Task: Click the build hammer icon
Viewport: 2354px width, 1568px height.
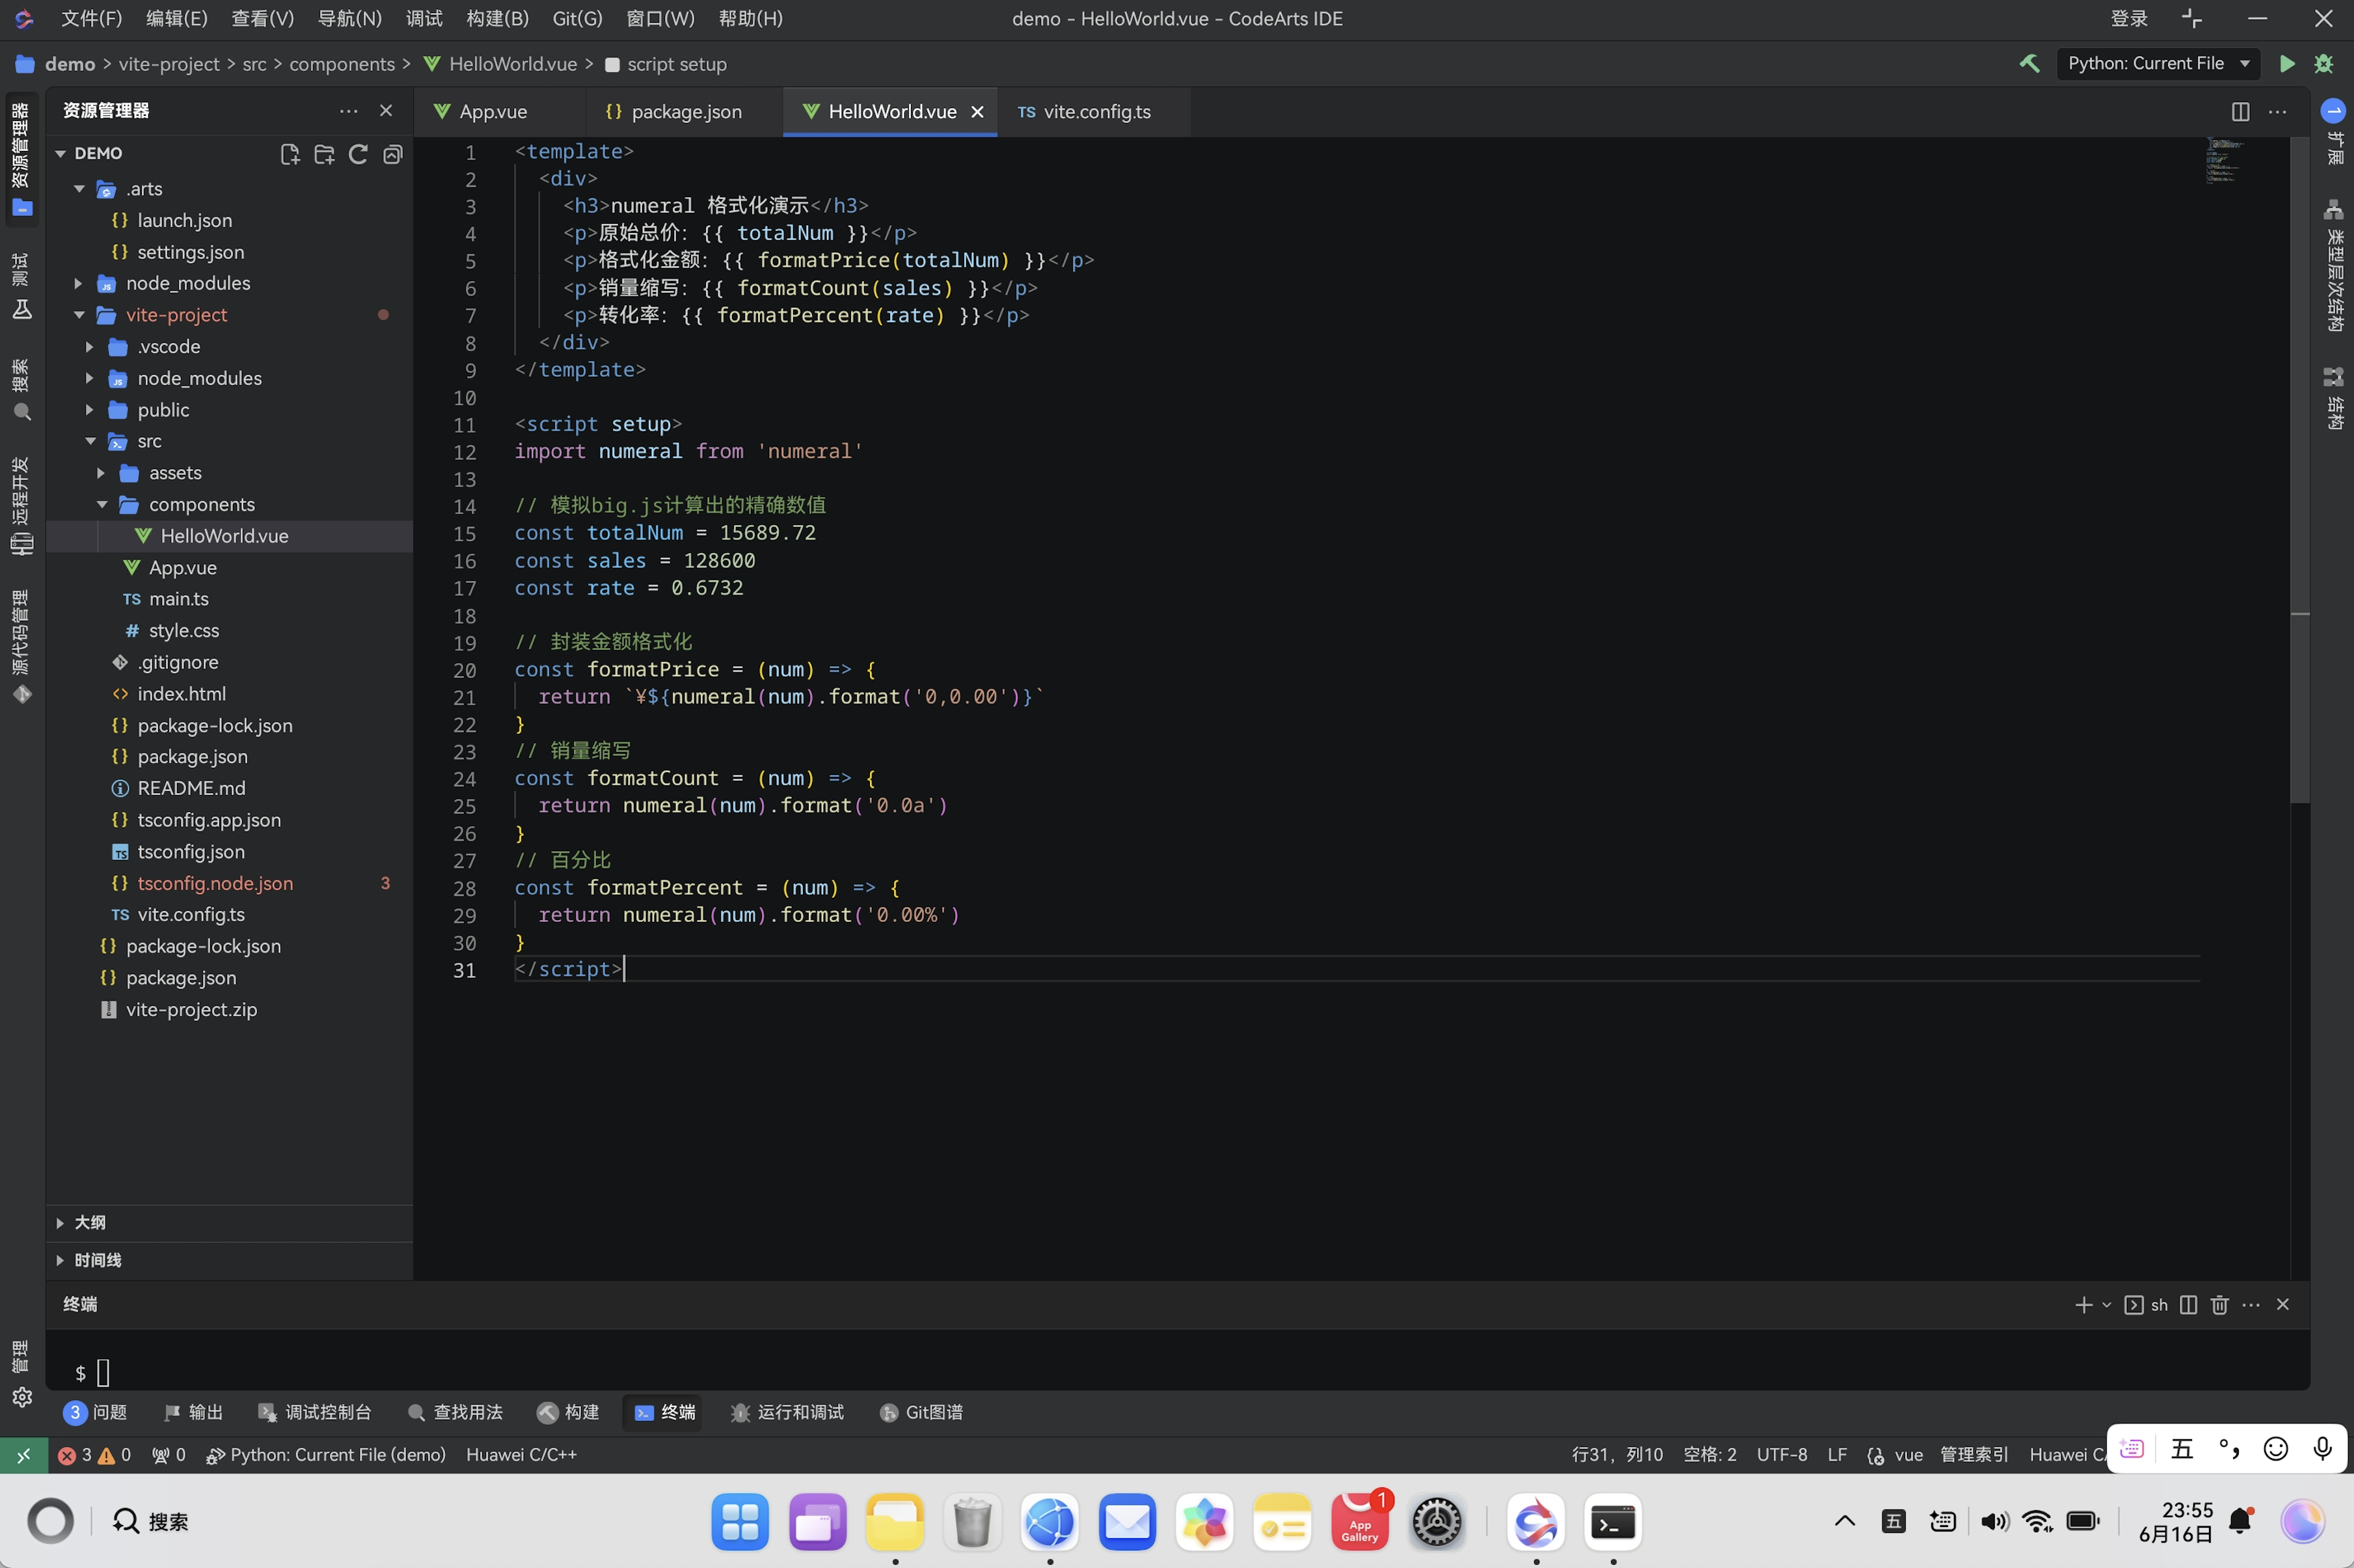Action: pos(2029,64)
